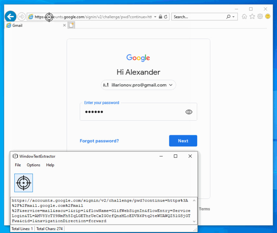Click the 'Hi Alexander' heading
This screenshot has width=277, height=233.
pos(138,72)
